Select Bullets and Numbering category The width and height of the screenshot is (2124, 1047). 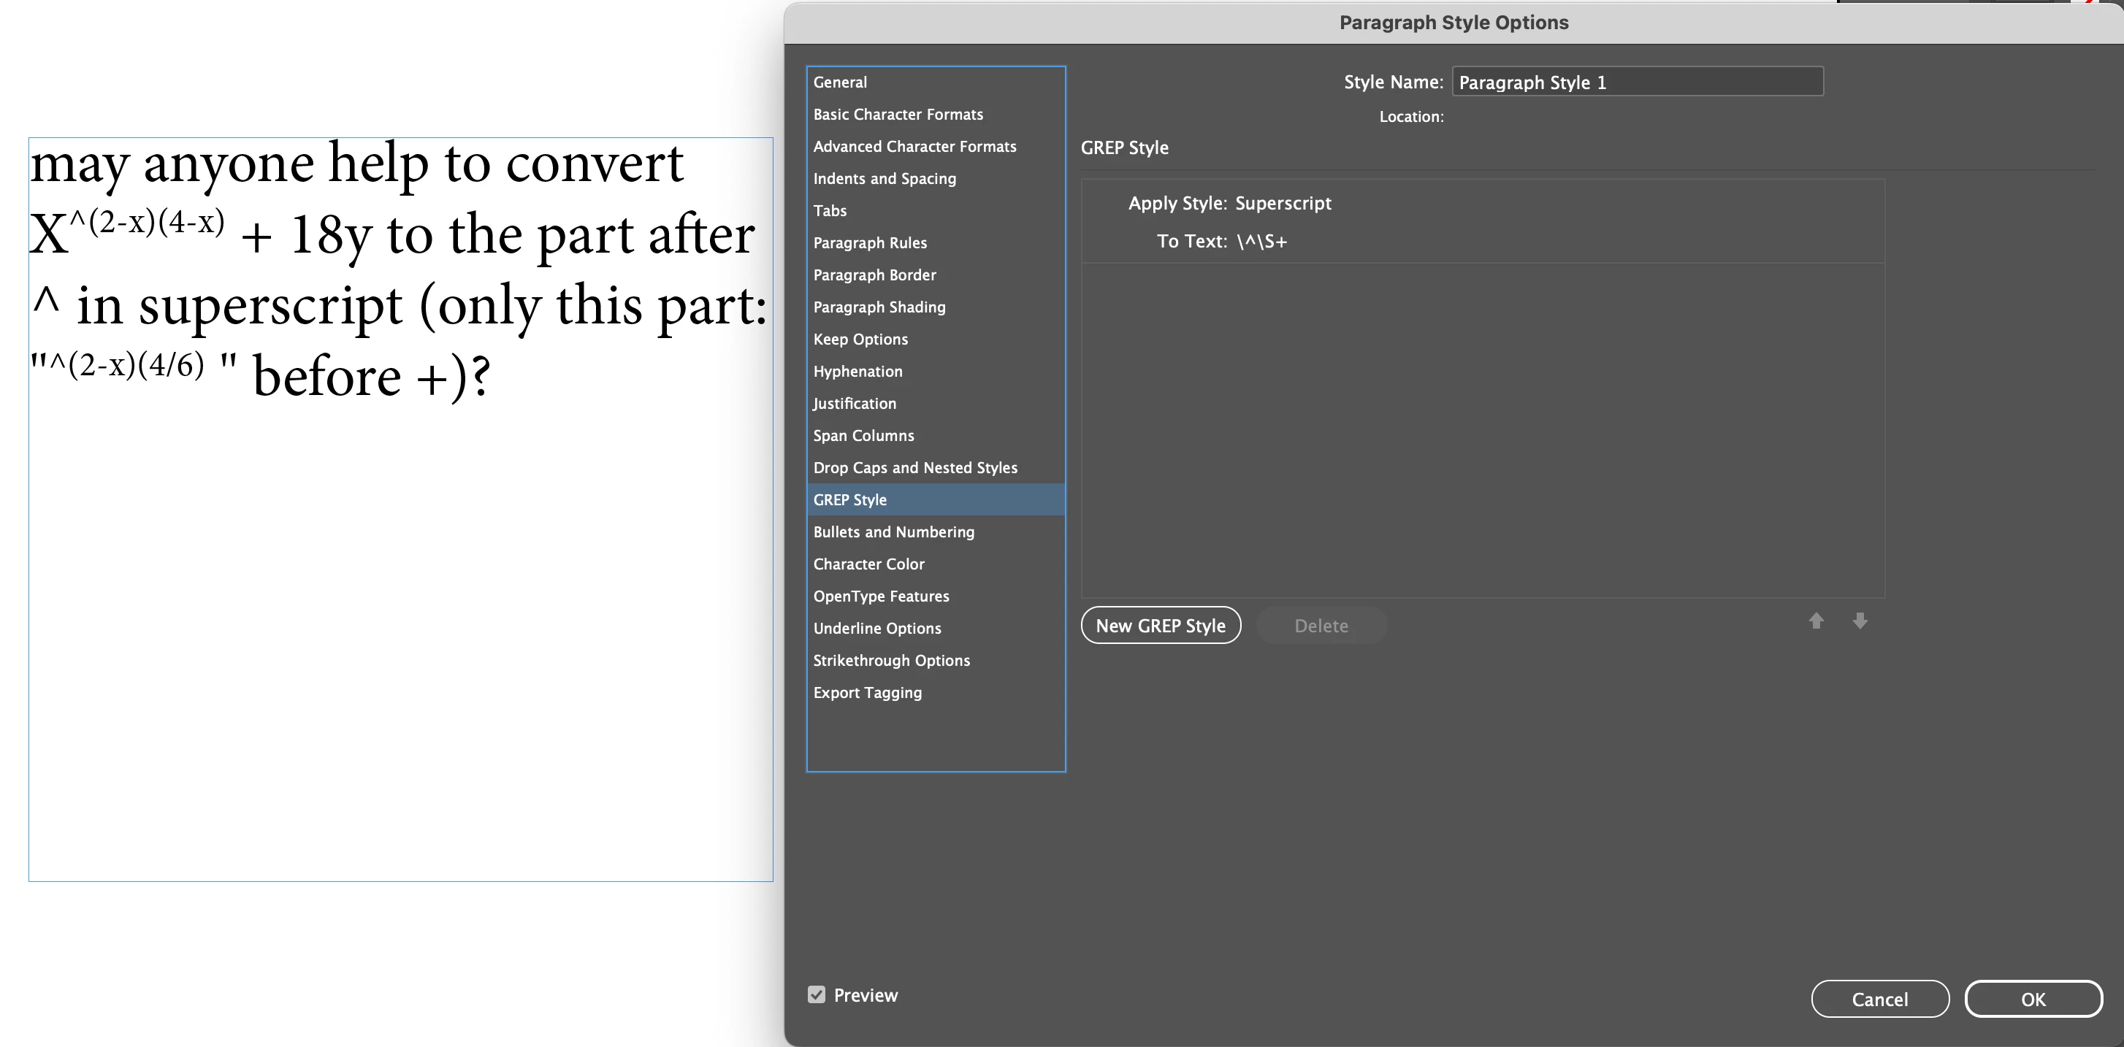894,532
